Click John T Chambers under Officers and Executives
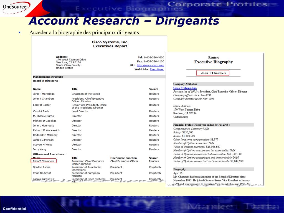This screenshot has width=284, height=213. point(44,161)
